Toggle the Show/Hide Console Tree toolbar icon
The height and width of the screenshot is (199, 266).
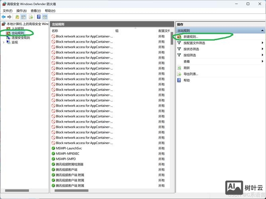(23, 17)
